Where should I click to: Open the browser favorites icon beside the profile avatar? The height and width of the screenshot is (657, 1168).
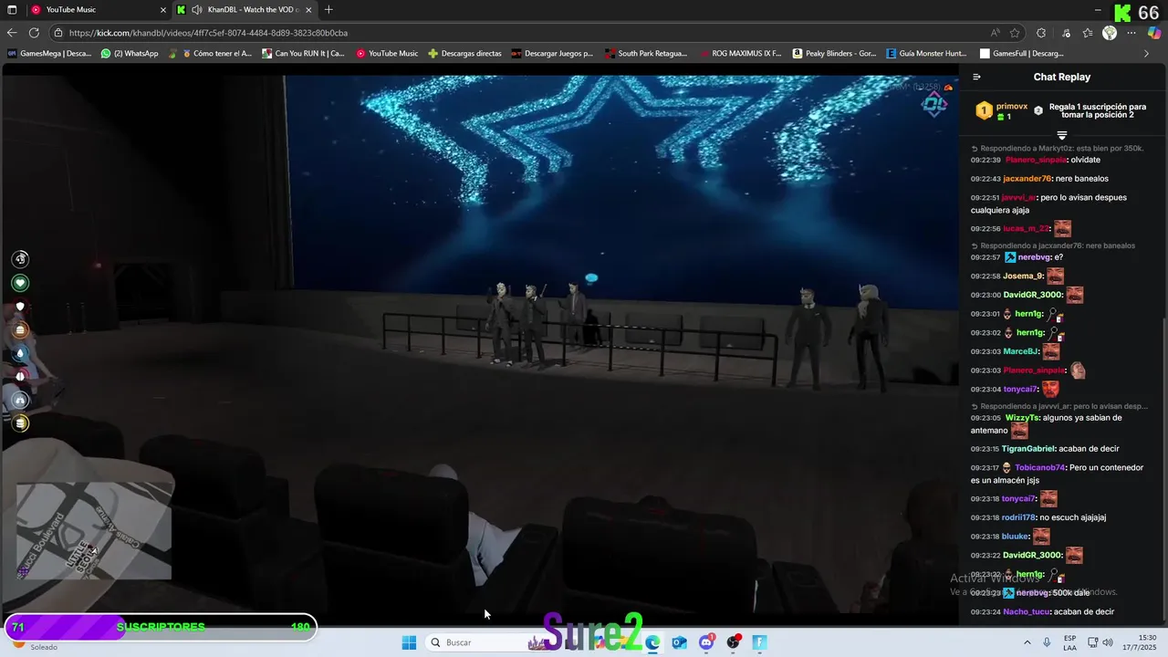[x=1088, y=33]
